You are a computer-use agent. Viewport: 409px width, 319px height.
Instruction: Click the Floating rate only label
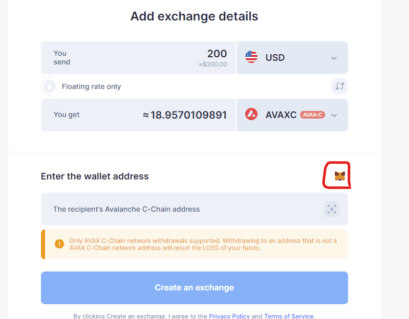91,86
